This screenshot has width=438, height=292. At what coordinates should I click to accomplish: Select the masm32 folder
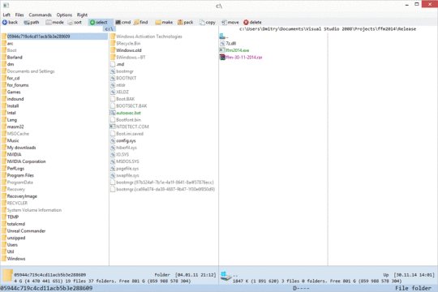pos(15,127)
